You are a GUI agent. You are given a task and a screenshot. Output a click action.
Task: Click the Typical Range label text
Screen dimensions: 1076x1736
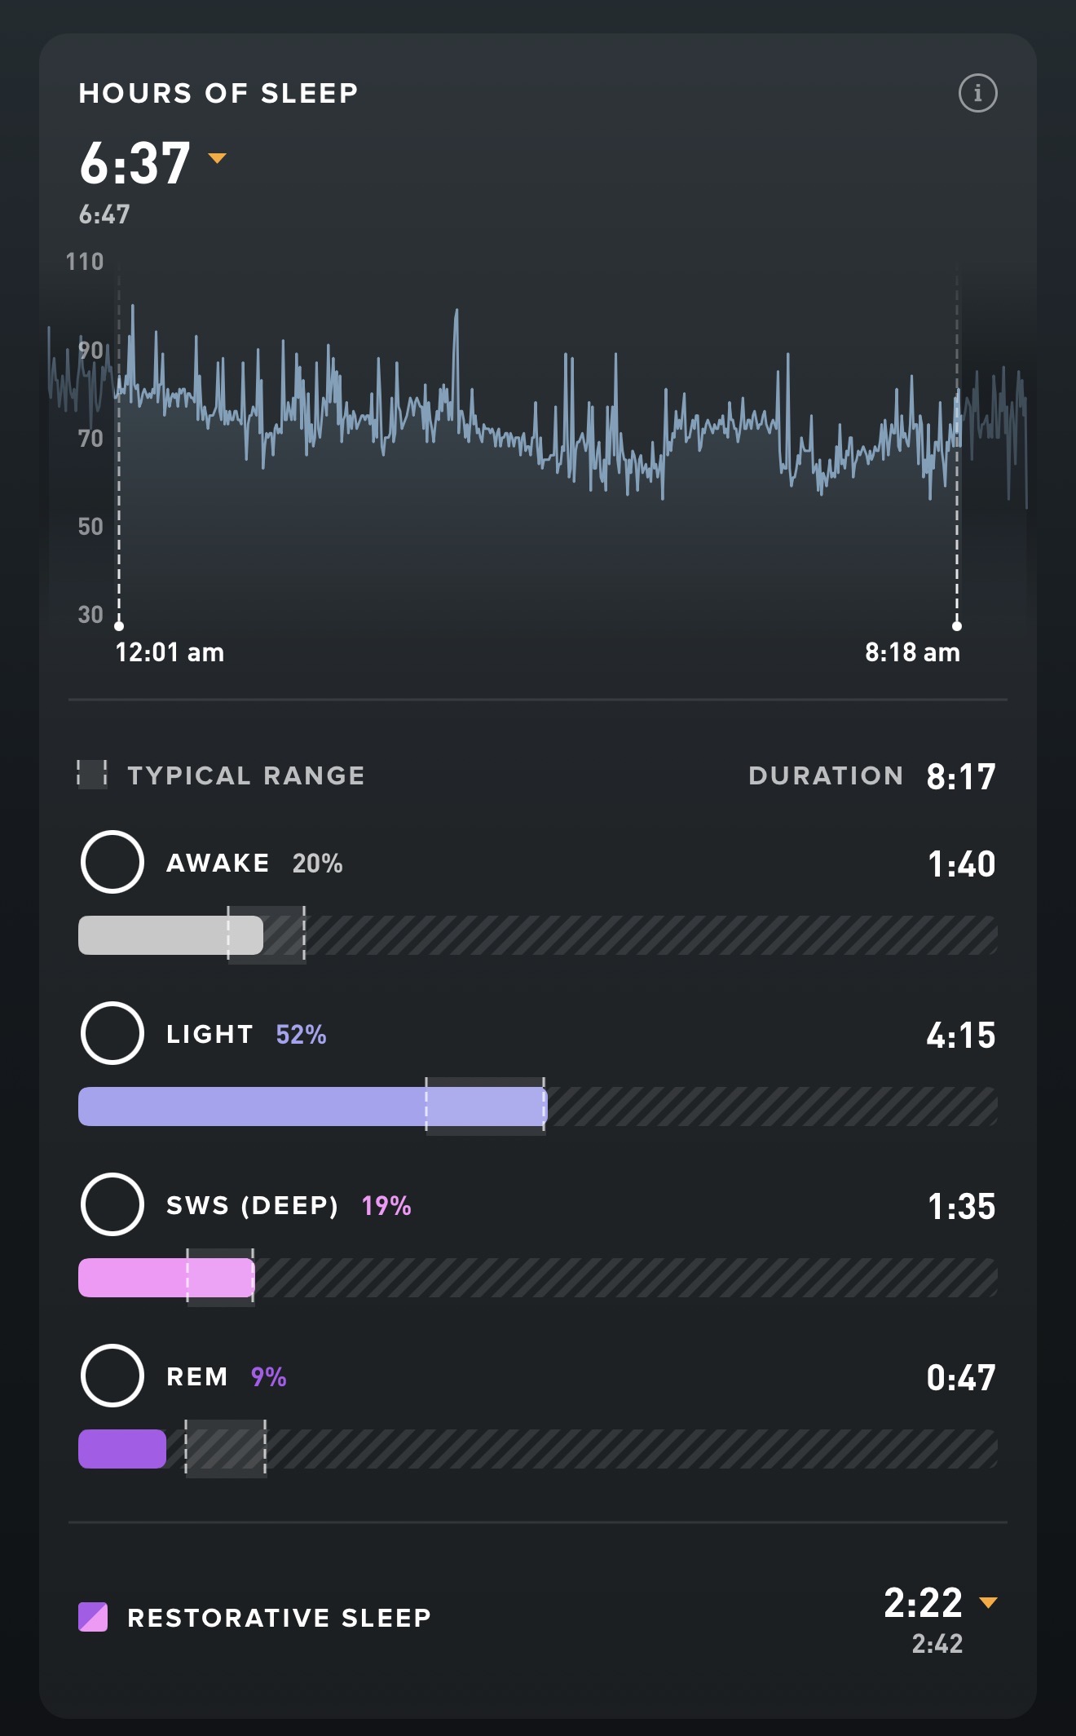click(245, 775)
